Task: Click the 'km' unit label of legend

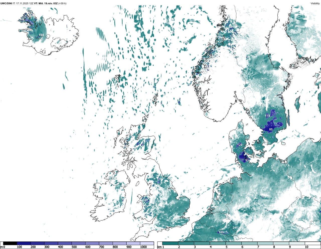Action: 159,247
